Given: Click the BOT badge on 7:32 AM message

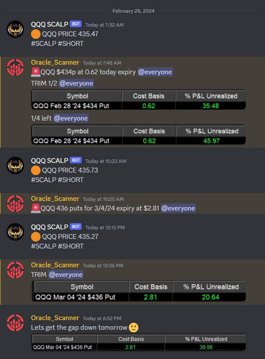Looking at the screenshot, I should [x=76, y=24].
